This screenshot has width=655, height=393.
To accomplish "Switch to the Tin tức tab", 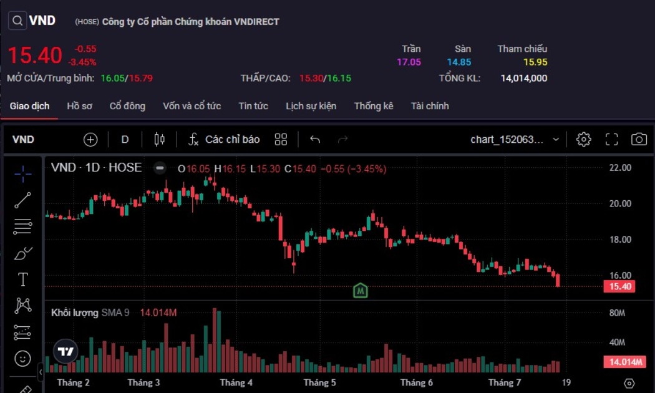I will coord(253,106).
